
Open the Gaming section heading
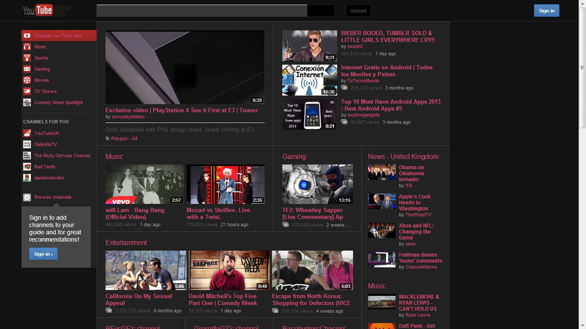coord(294,156)
